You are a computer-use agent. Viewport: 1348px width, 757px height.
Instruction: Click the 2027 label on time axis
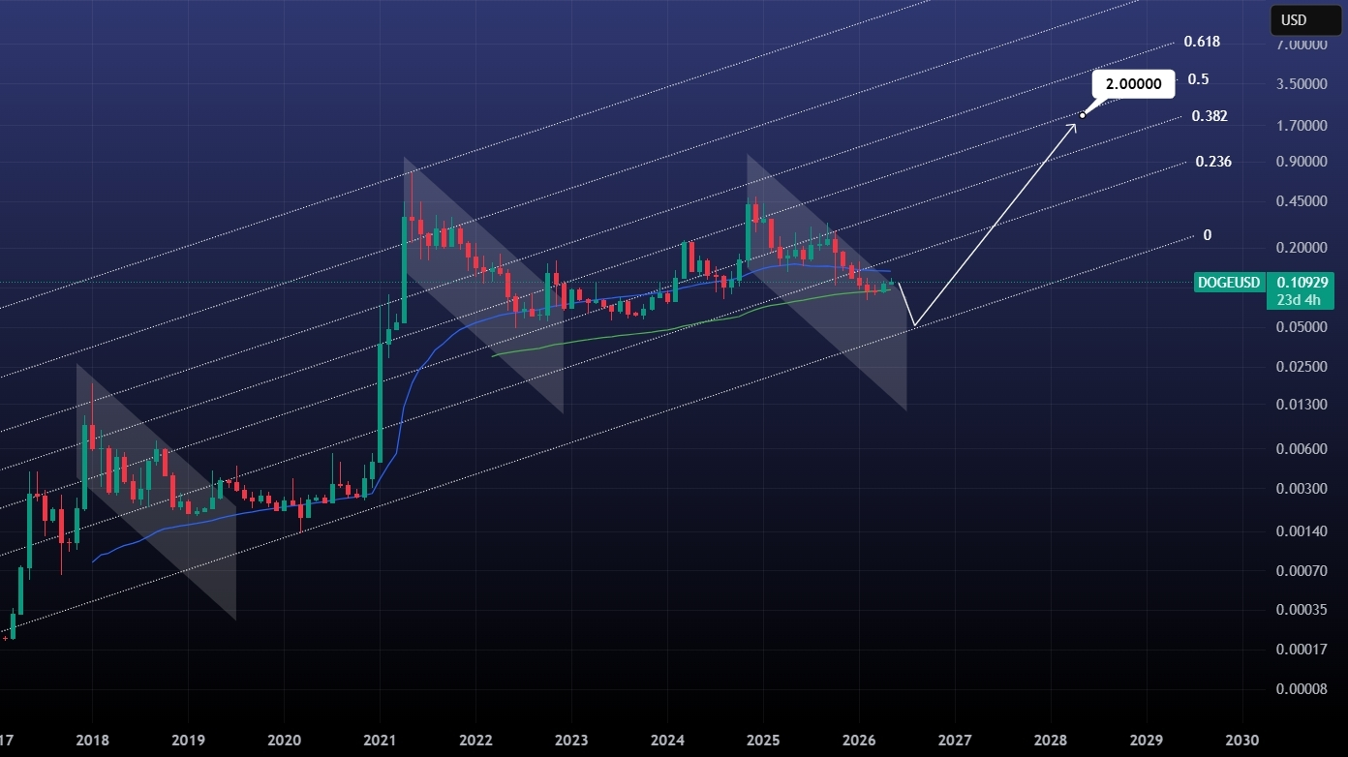click(955, 739)
